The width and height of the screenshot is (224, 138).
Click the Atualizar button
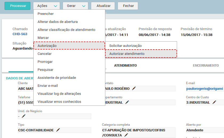103,6
